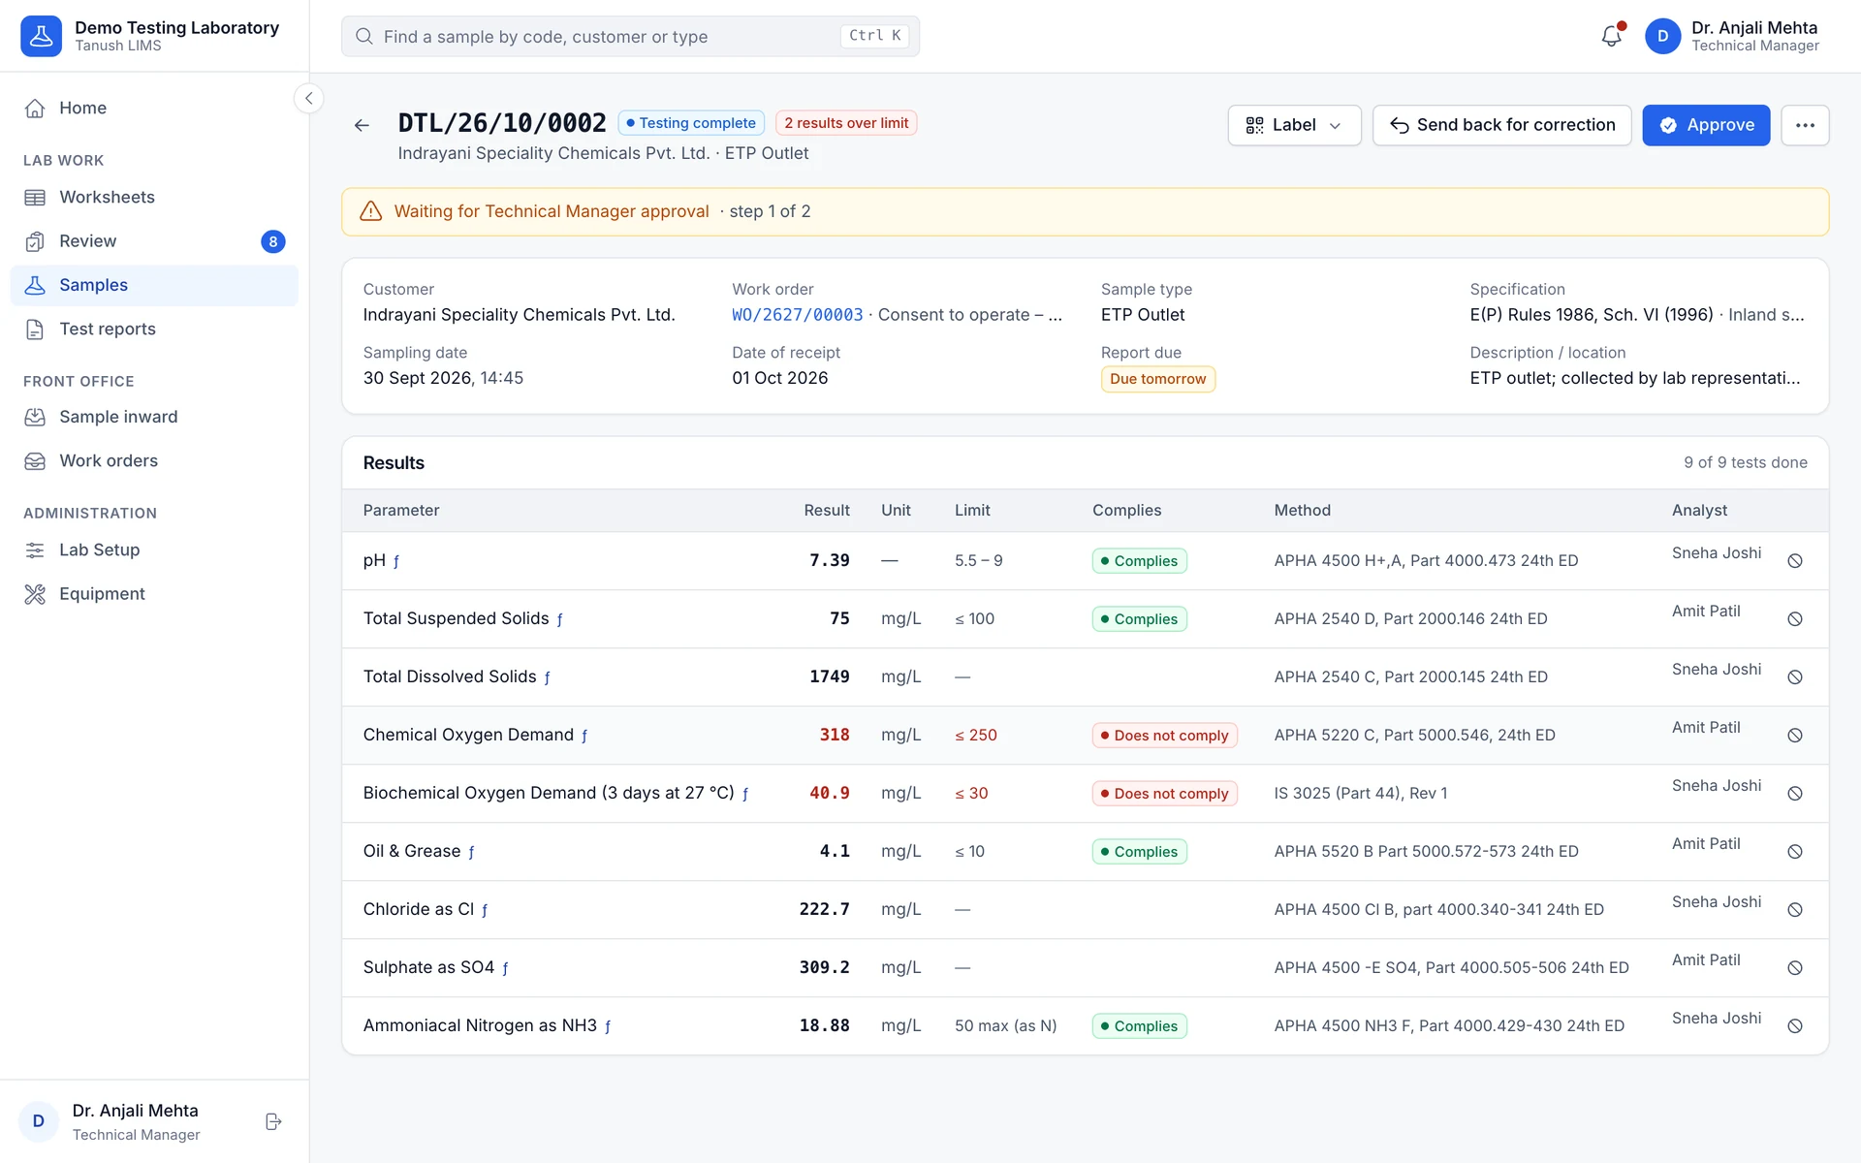This screenshot has height=1163, width=1861.
Task: Click formula icon beside Sulphate as SO4
Action: tap(505, 968)
